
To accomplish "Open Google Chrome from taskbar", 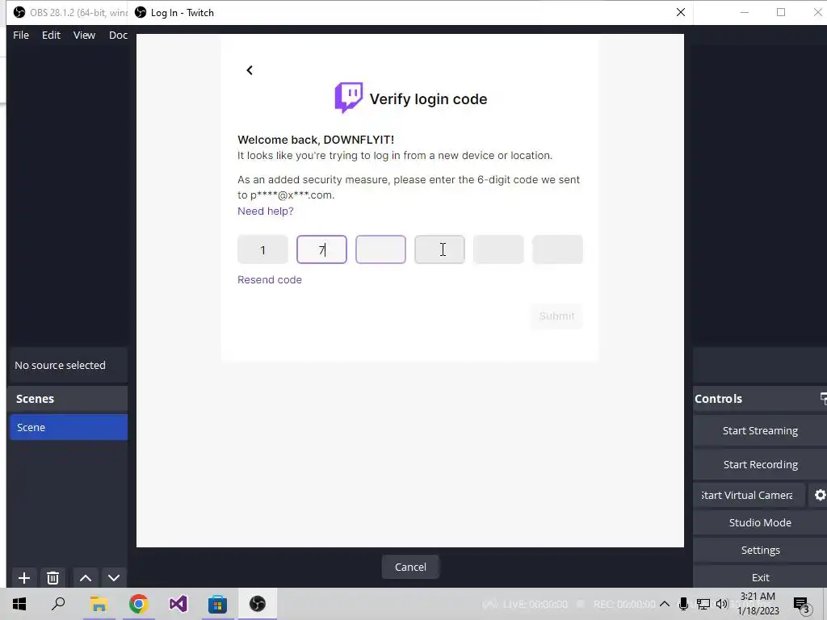I will (x=138, y=604).
